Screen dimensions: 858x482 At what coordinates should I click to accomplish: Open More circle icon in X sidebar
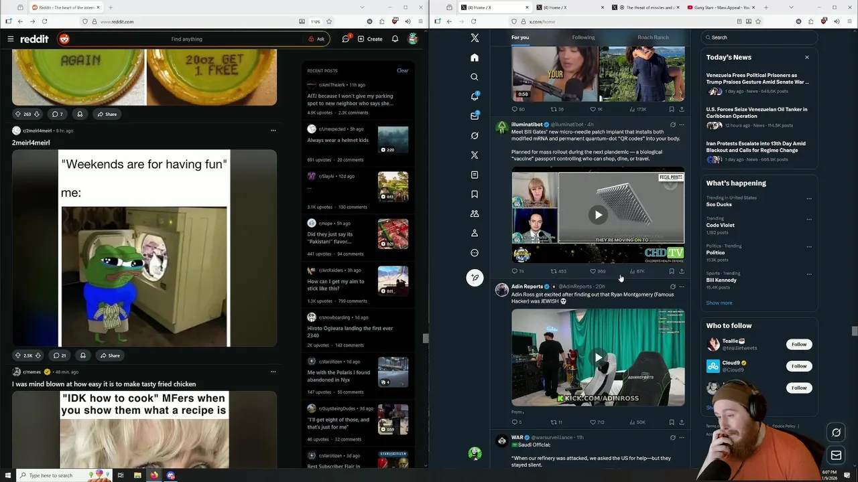coord(475,252)
